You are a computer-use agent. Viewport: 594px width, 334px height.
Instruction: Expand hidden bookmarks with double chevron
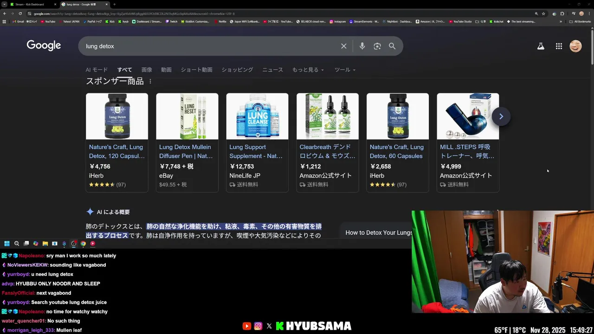point(561,21)
